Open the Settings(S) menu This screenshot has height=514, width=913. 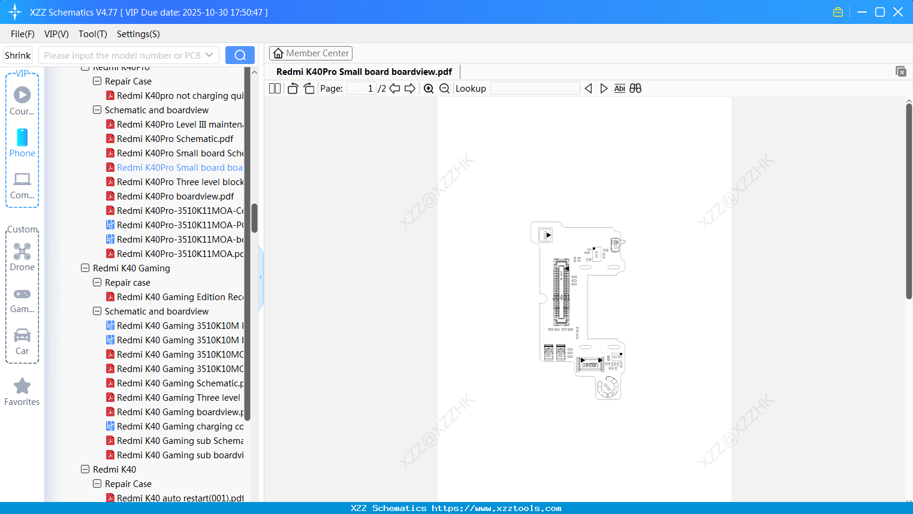click(x=138, y=34)
